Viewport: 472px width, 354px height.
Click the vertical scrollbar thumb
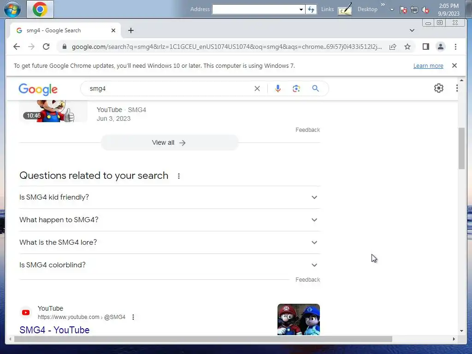coord(461,148)
